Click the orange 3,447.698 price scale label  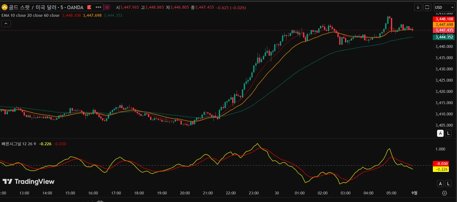(444, 25)
